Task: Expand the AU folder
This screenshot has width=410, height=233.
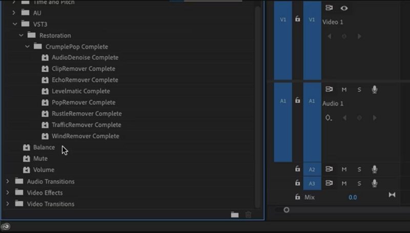Action: click(14, 13)
